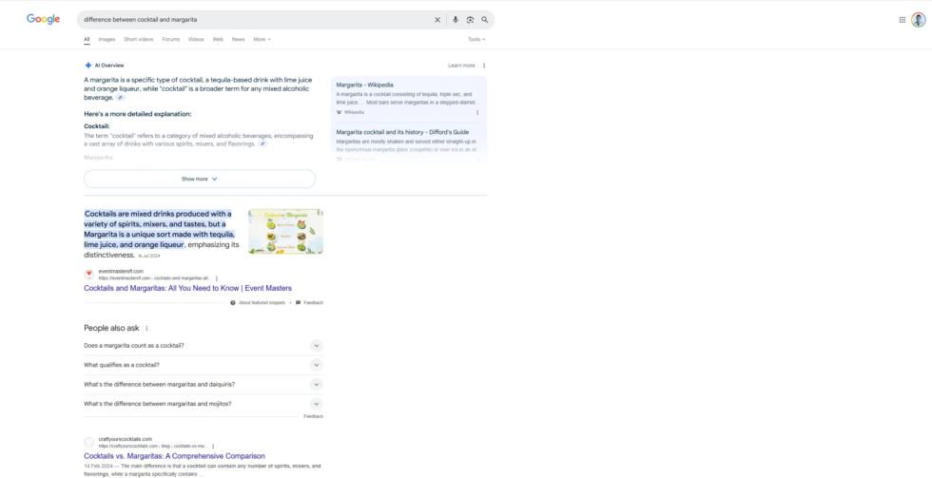Image resolution: width=932 pixels, height=478 pixels.
Task: Click the craftyourcocktails.com site favicon
Action: click(x=89, y=443)
